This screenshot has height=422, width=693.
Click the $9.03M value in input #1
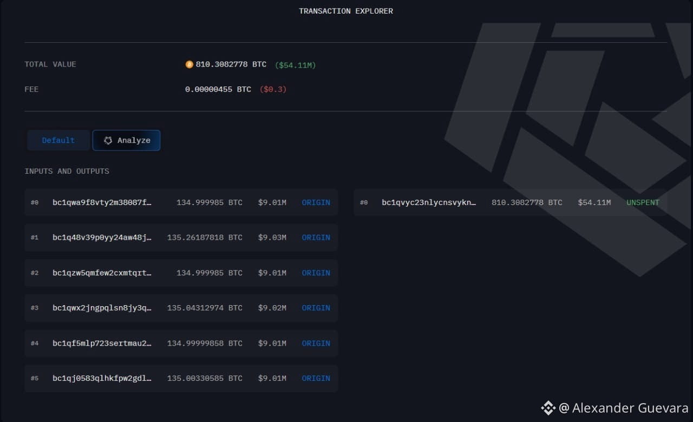[272, 238]
